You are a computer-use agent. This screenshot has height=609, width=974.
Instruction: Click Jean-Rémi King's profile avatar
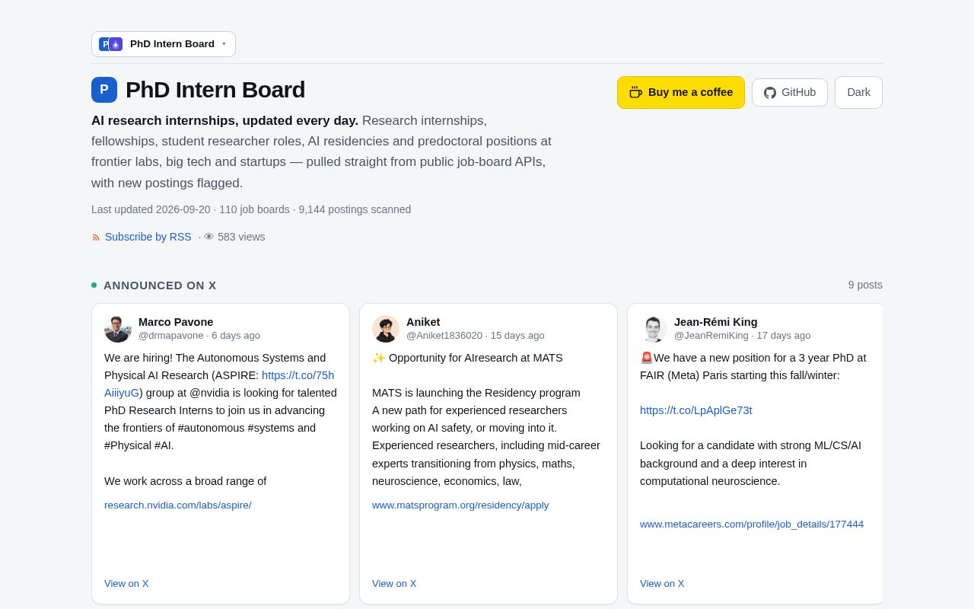(654, 329)
